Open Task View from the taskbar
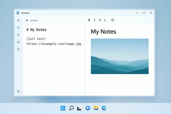171x114 pixels. click(x=80, y=108)
